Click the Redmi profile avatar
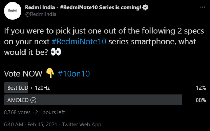This screenshot has width=210, height=131. pyautogui.click(x=13, y=11)
